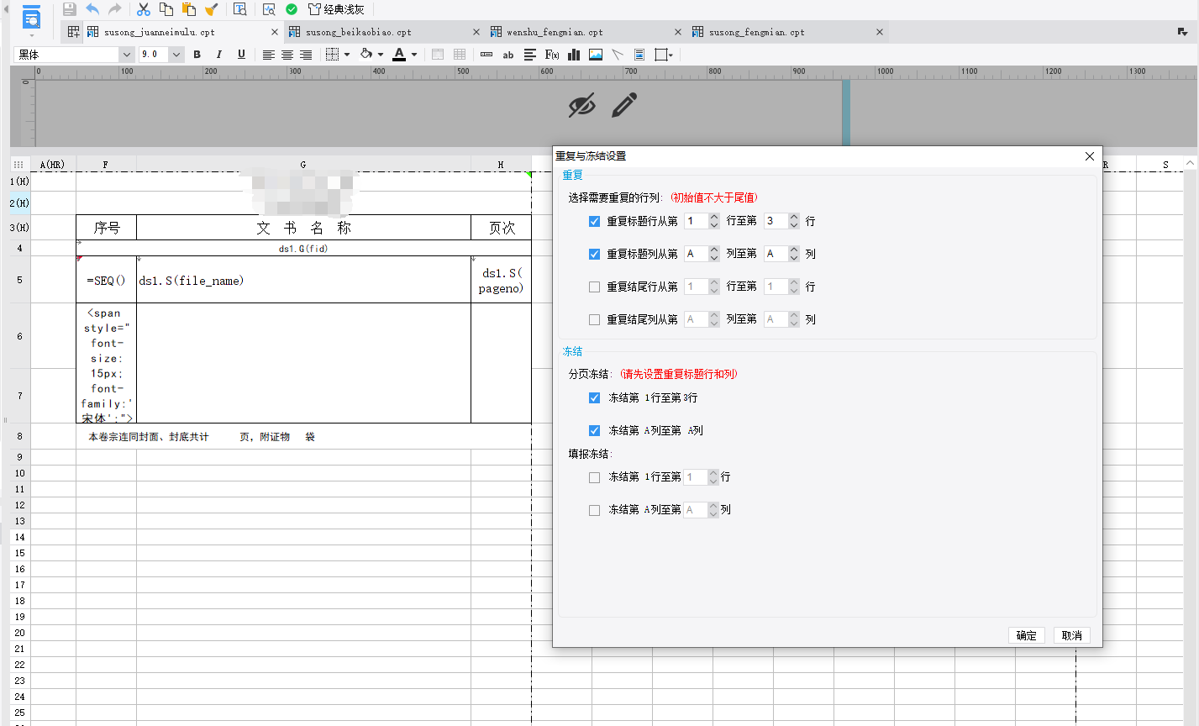
Task: Cut selection with the scissors icon
Action: [144, 9]
